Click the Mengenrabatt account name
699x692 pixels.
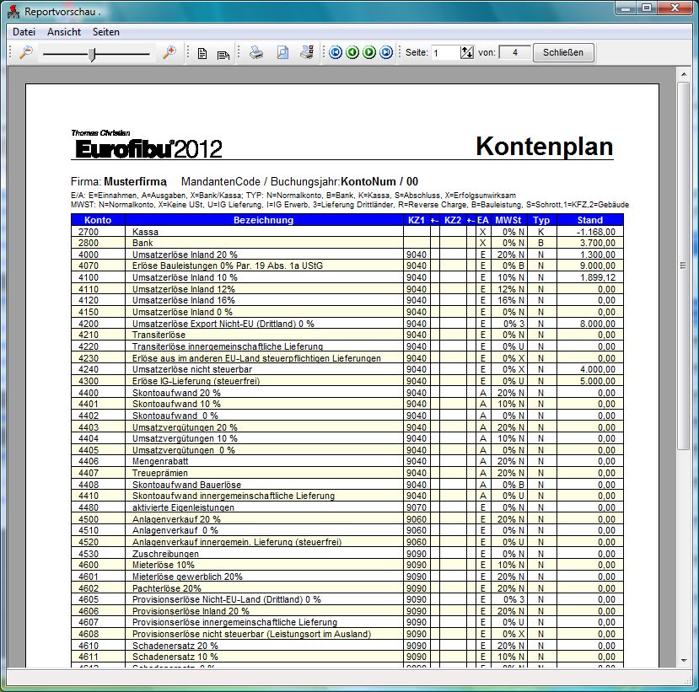[160, 462]
